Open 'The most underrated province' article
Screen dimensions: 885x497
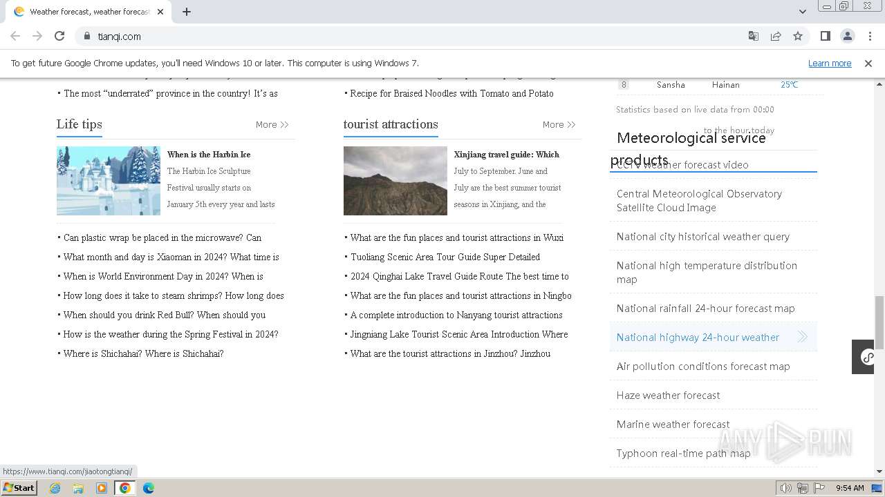click(x=171, y=93)
